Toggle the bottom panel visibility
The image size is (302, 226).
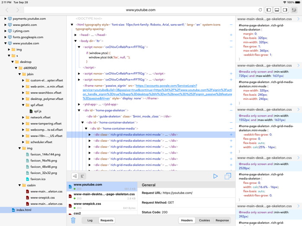[277, 10]
